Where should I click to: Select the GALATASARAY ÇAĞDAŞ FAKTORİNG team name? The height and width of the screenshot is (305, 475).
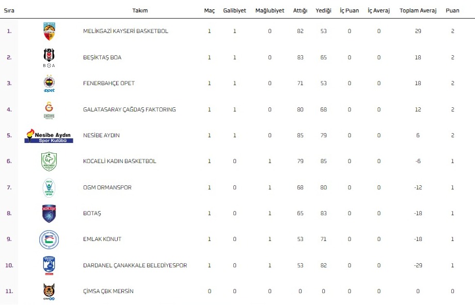click(x=129, y=109)
